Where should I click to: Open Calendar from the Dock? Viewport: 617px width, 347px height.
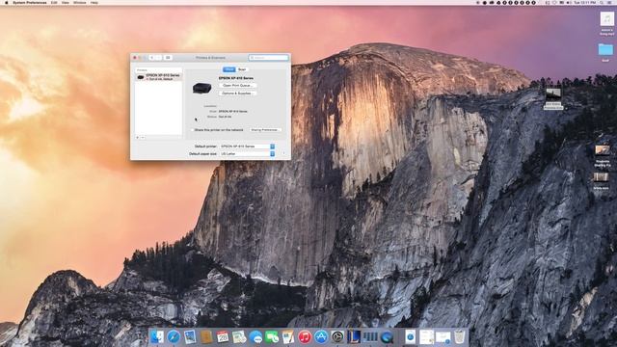click(x=223, y=337)
